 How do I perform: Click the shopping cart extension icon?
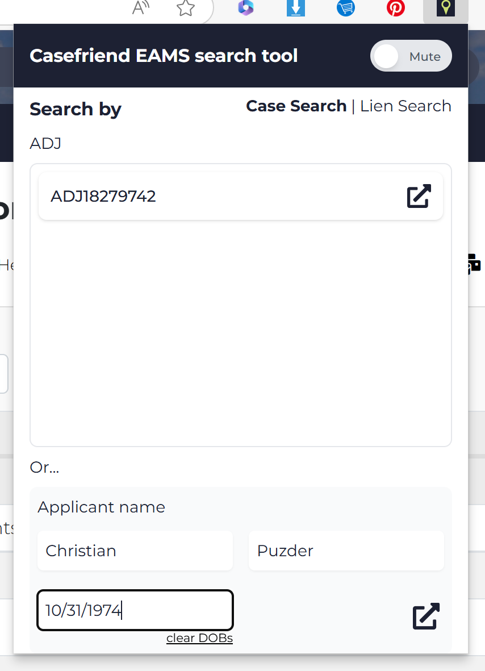pos(345,8)
